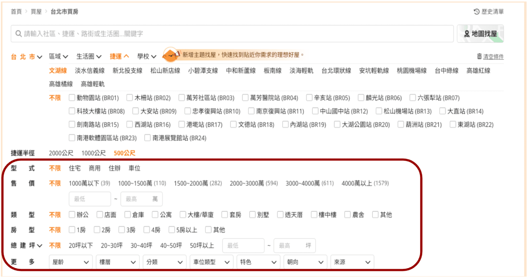Click the 最低 price input field
The height and width of the screenshot is (277, 527).
tap(90, 199)
